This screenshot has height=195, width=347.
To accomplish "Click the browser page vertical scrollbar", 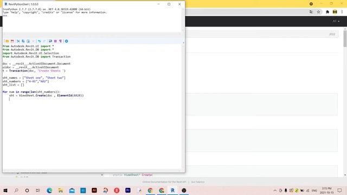I will [x=345, y=38].
